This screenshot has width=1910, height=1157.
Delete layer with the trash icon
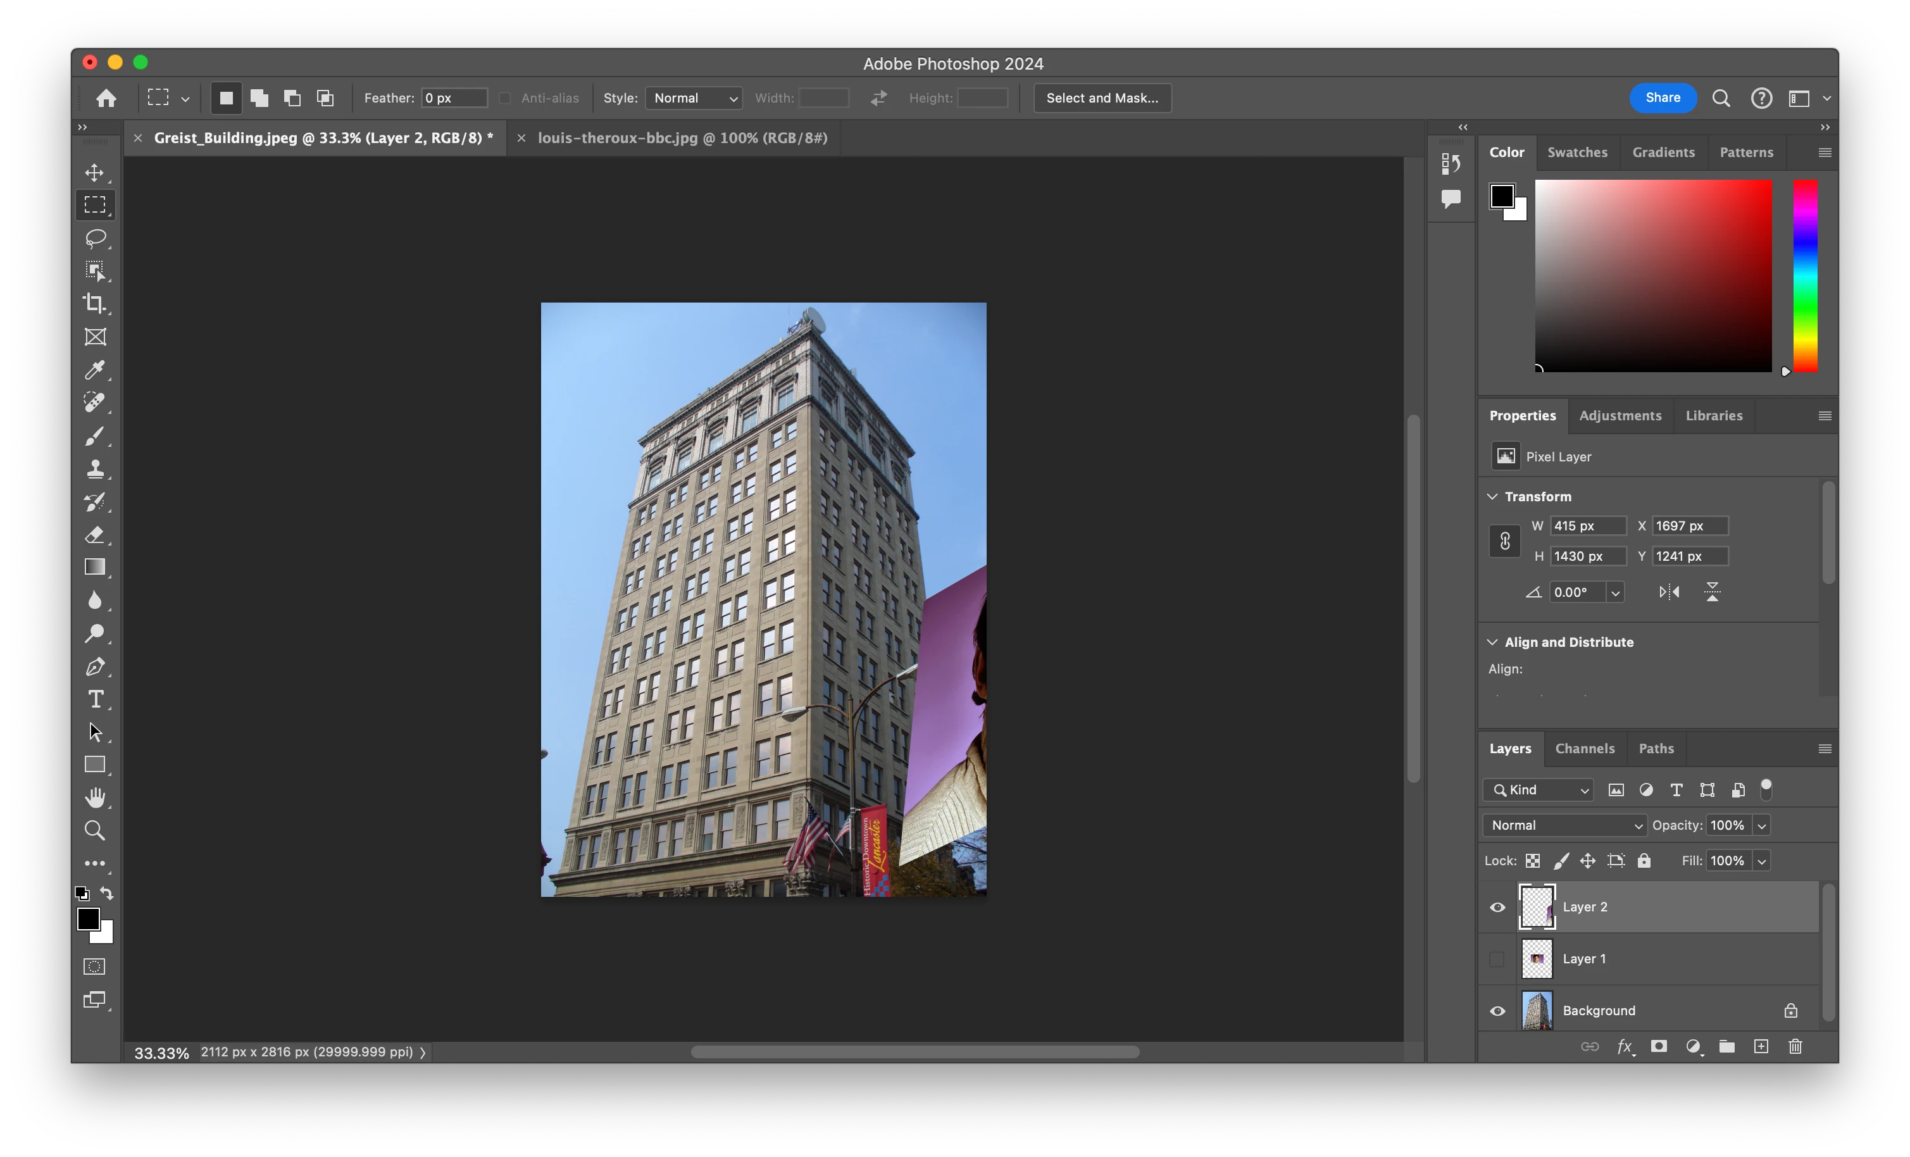click(1794, 1047)
